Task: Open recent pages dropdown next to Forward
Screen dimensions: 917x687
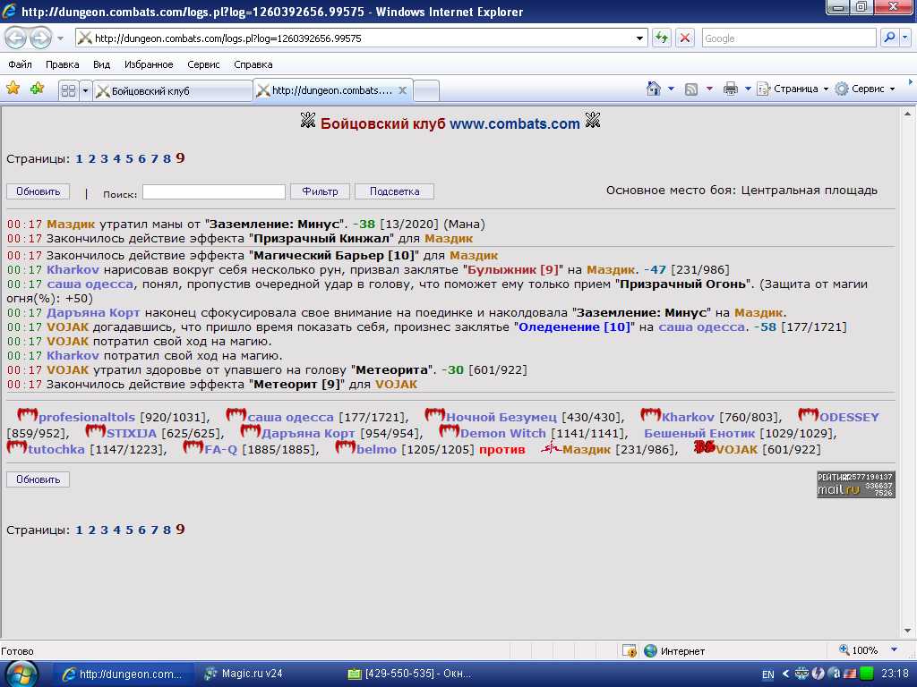Action: point(61,38)
